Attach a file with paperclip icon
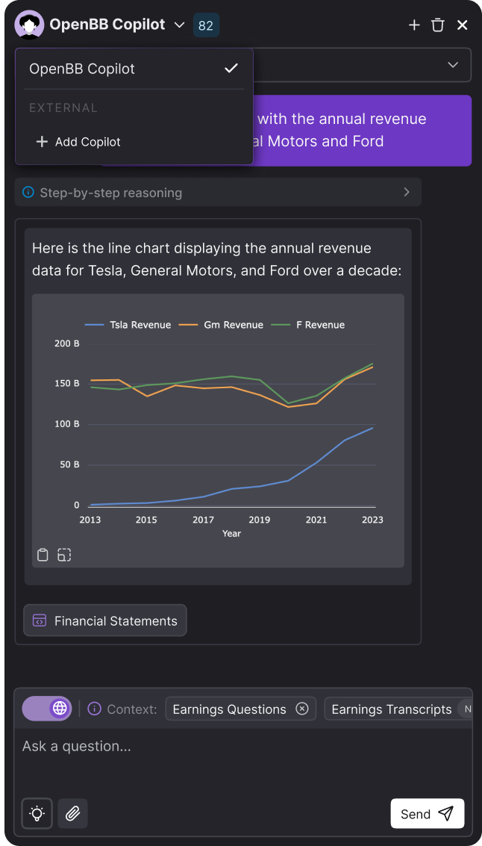482x846 pixels. pos(73,813)
